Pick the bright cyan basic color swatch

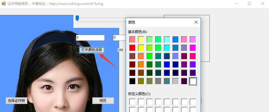(x=167, y=48)
